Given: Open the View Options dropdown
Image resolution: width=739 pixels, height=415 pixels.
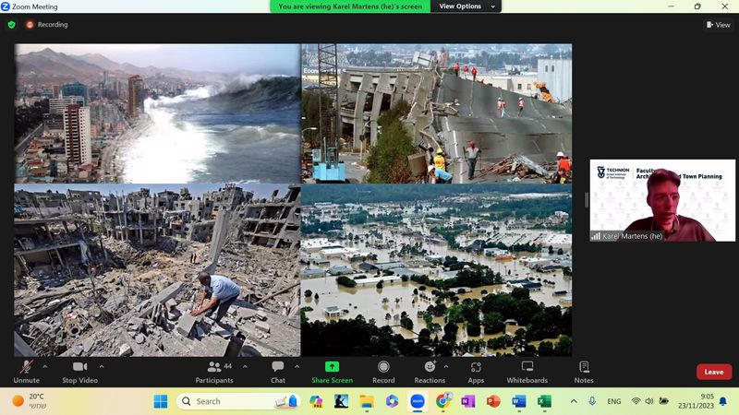Looking at the screenshot, I should pos(466,6).
